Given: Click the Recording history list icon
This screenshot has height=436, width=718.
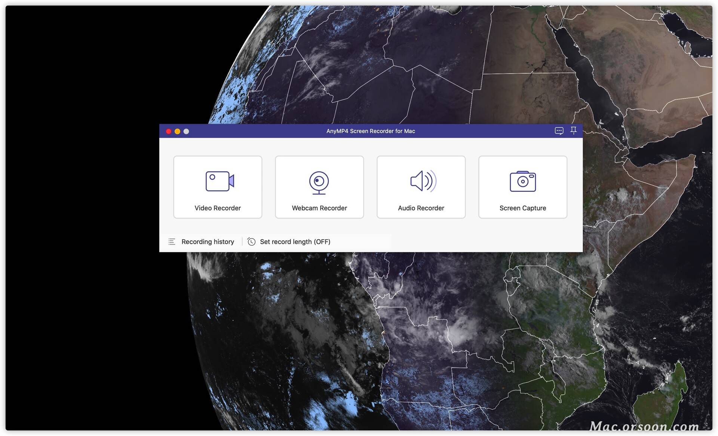Looking at the screenshot, I should (172, 242).
